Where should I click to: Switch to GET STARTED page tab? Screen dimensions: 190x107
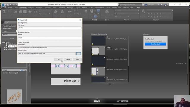(123, 101)
